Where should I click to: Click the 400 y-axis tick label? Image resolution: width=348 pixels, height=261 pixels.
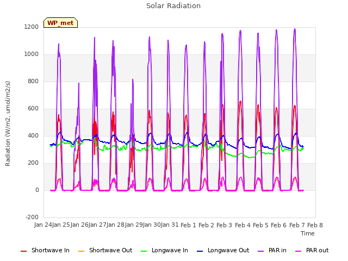[x=33, y=136]
